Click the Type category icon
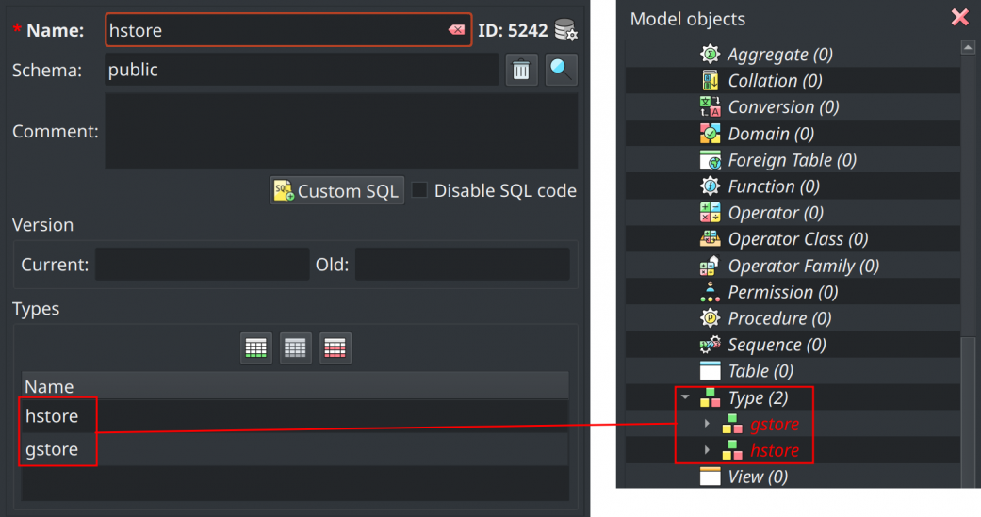Image resolution: width=981 pixels, height=517 pixels. 711,397
